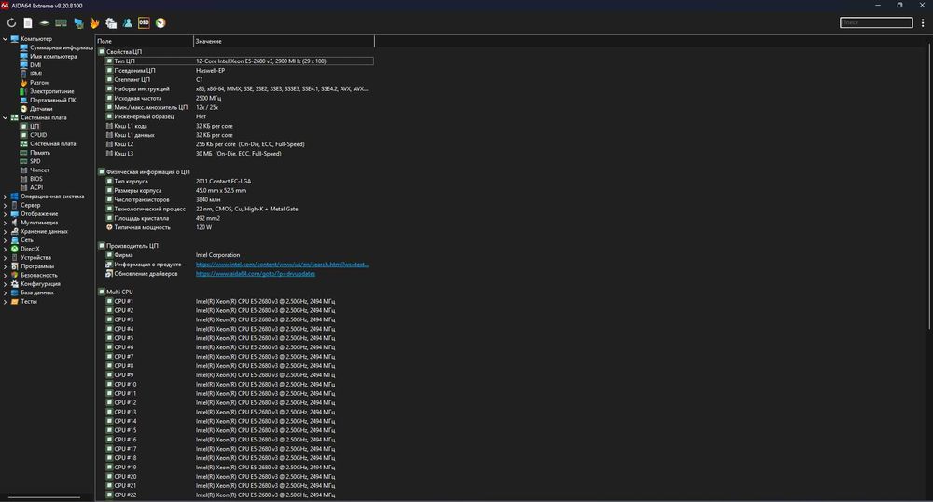Select the Кэш L3 row
933x502 pixels.
[x=239, y=154]
